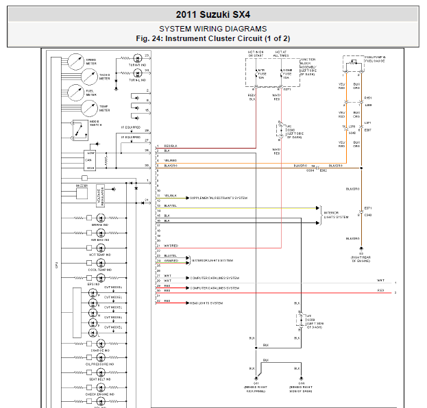Click the "YEL/BLK" wire label at pin 11

[x=171, y=196]
